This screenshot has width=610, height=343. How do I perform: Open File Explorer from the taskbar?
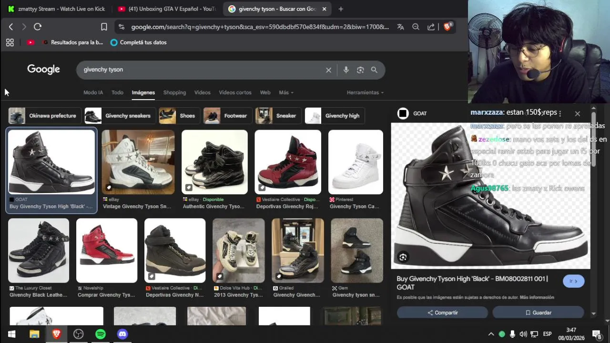[x=34, y=334]
